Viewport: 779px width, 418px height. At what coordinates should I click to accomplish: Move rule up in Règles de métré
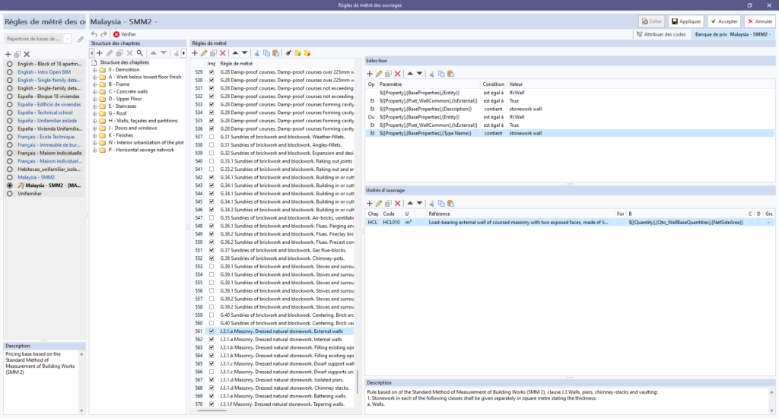[x=235, y=53]
